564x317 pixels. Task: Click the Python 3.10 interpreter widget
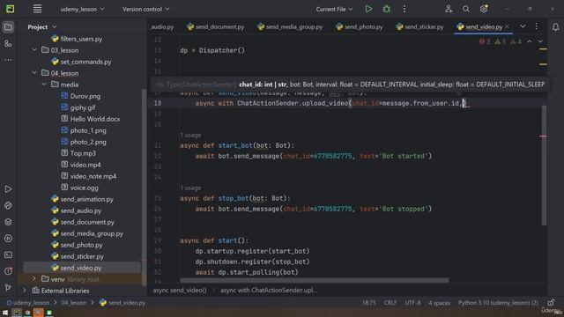[x=498, y=303]
